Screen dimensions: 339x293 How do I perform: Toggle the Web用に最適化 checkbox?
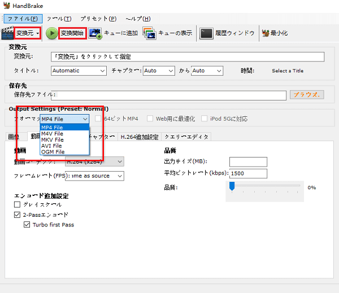[150, 119]
